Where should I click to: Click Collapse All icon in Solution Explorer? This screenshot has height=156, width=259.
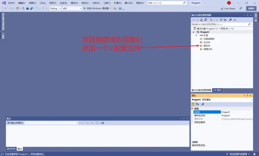pyautogui.click(x=221, y=20)
